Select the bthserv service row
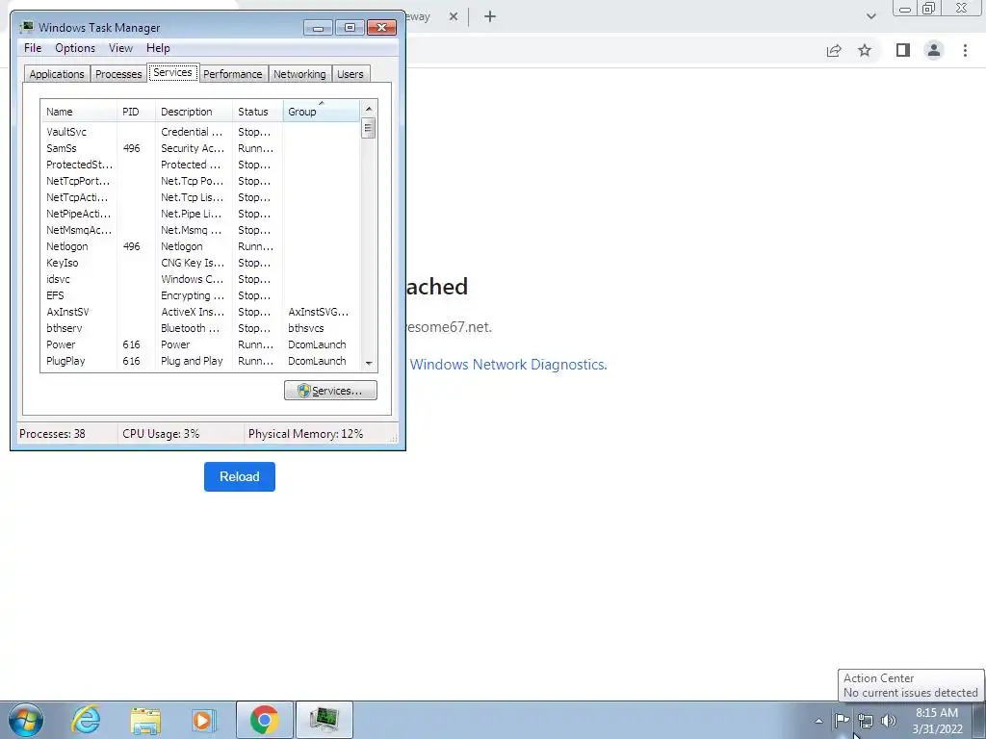This screenshot has height=739, width=986. click(200, 328)
